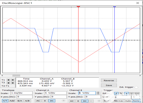Switch display to Y/T mode

pyautogui.click(x=5, y=101)
